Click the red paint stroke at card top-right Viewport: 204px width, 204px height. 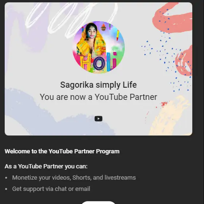[x=173, y=18]
